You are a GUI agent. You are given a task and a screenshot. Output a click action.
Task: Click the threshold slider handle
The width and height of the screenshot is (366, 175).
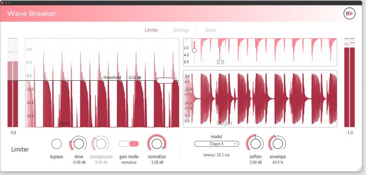165,80
